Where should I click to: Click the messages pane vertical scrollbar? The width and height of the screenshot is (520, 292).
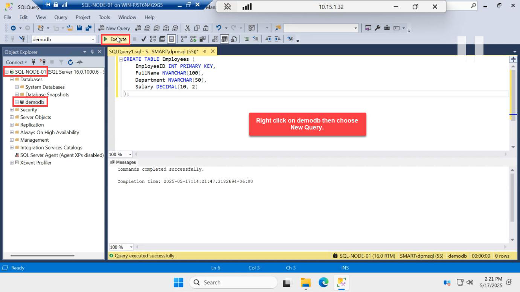click(512, 197)
